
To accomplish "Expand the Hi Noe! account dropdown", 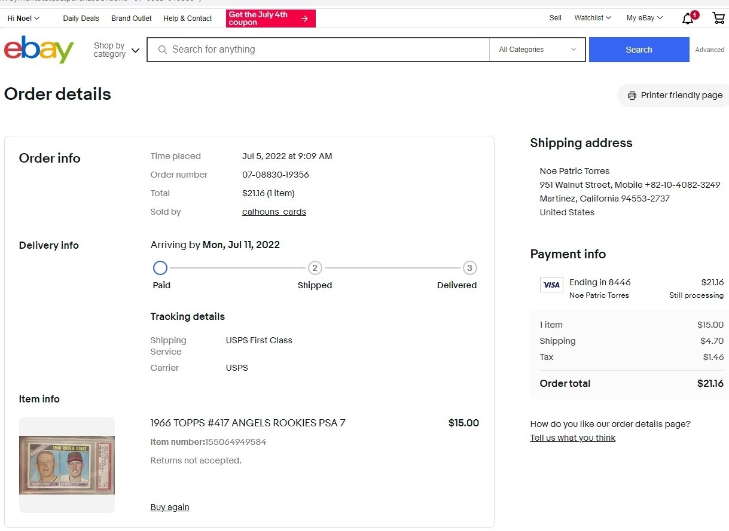I will point(23,19).
